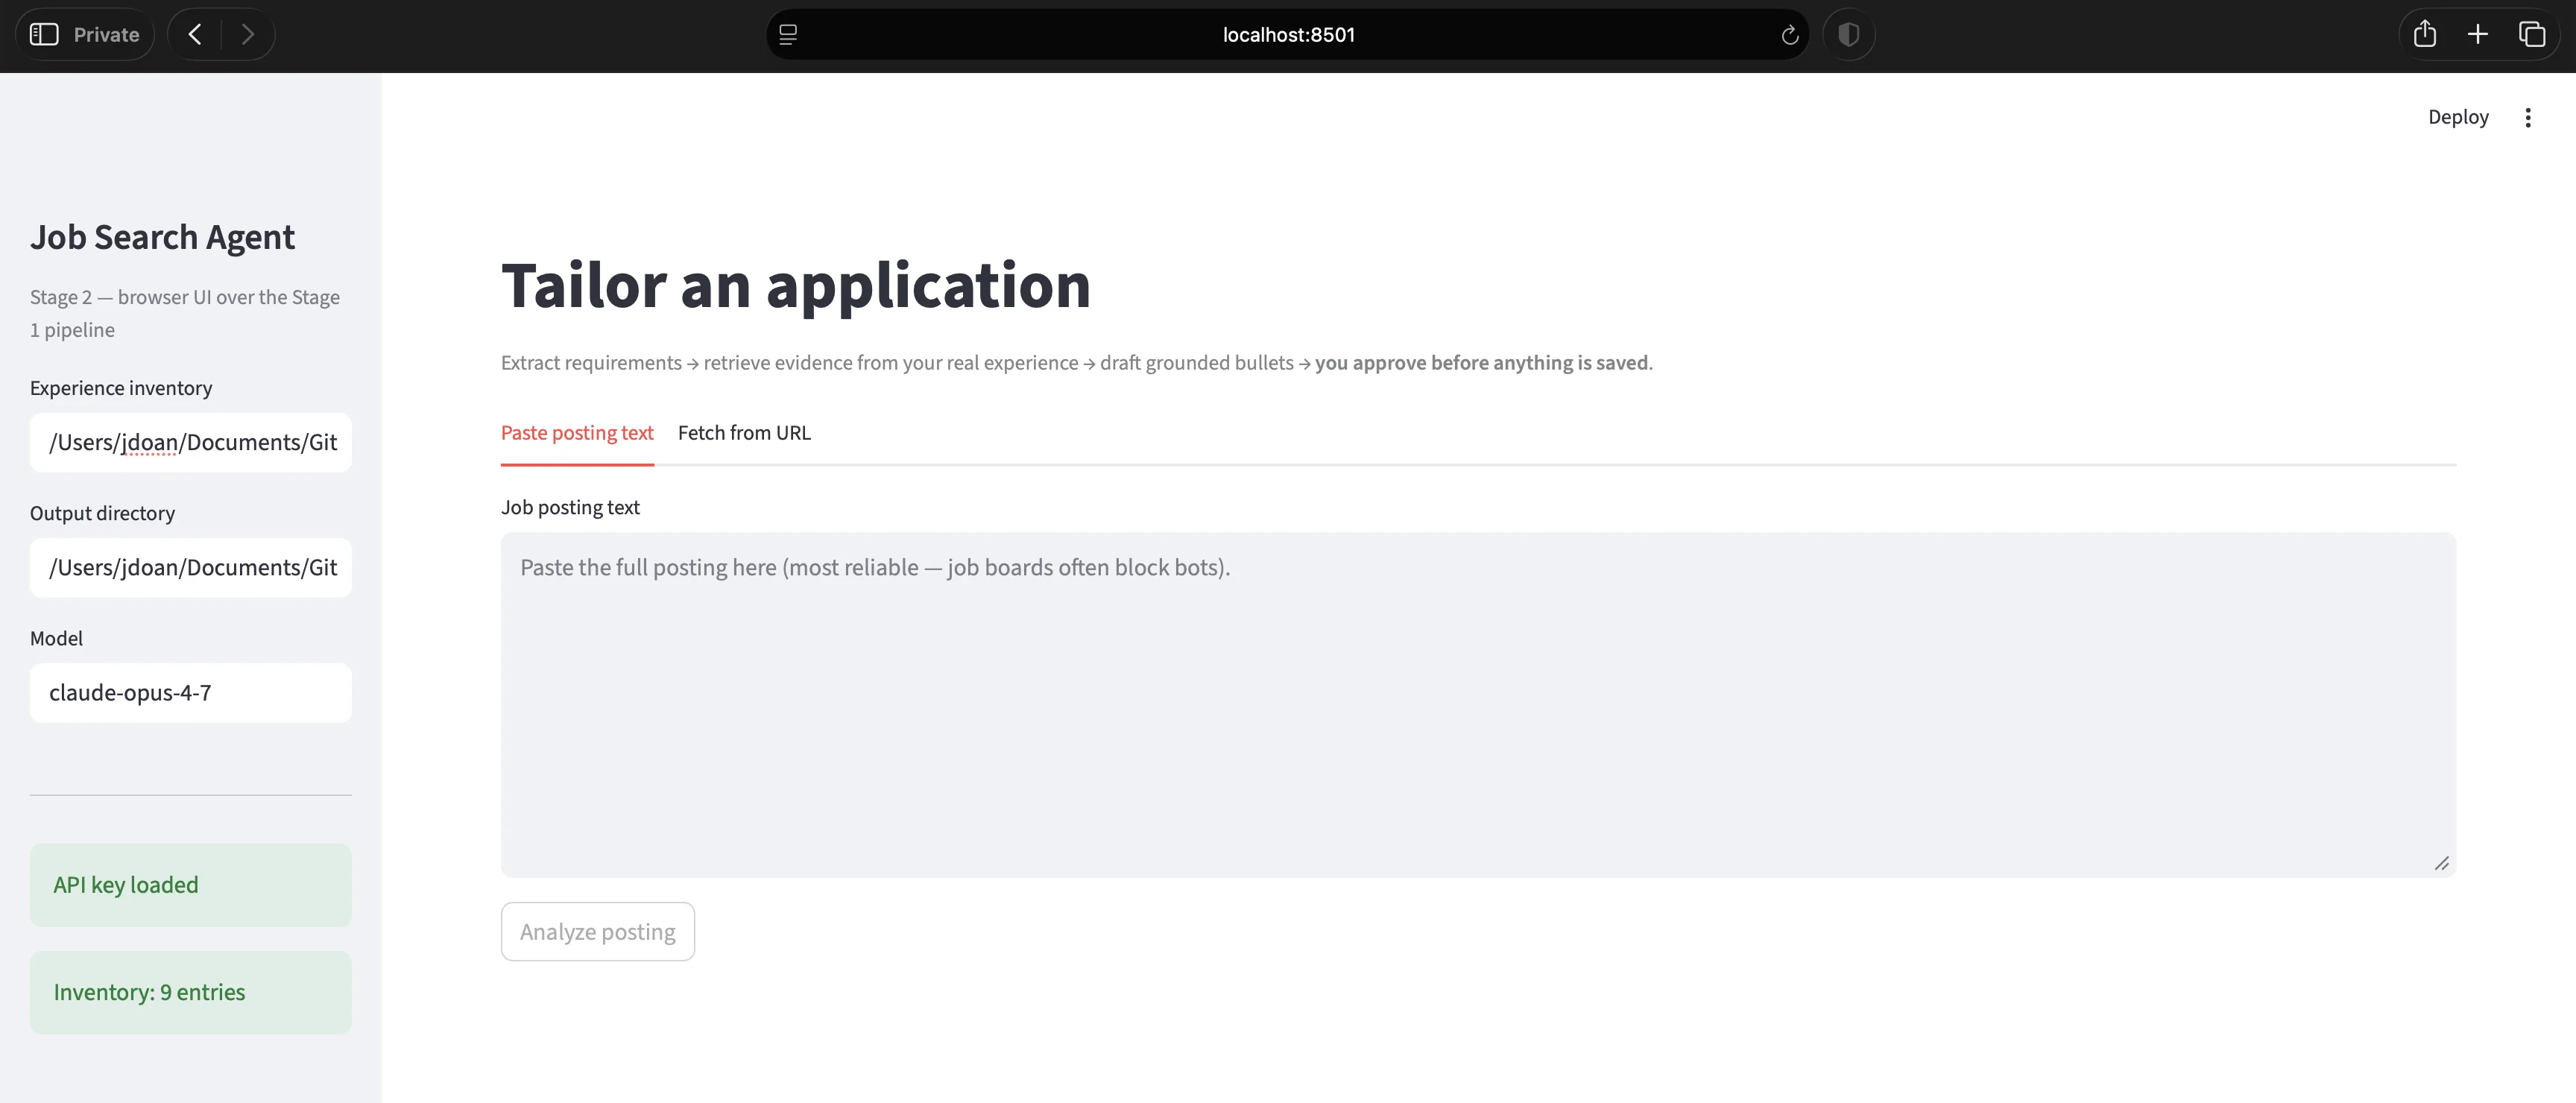Open the Safari share icon

tap(2424, 34)
